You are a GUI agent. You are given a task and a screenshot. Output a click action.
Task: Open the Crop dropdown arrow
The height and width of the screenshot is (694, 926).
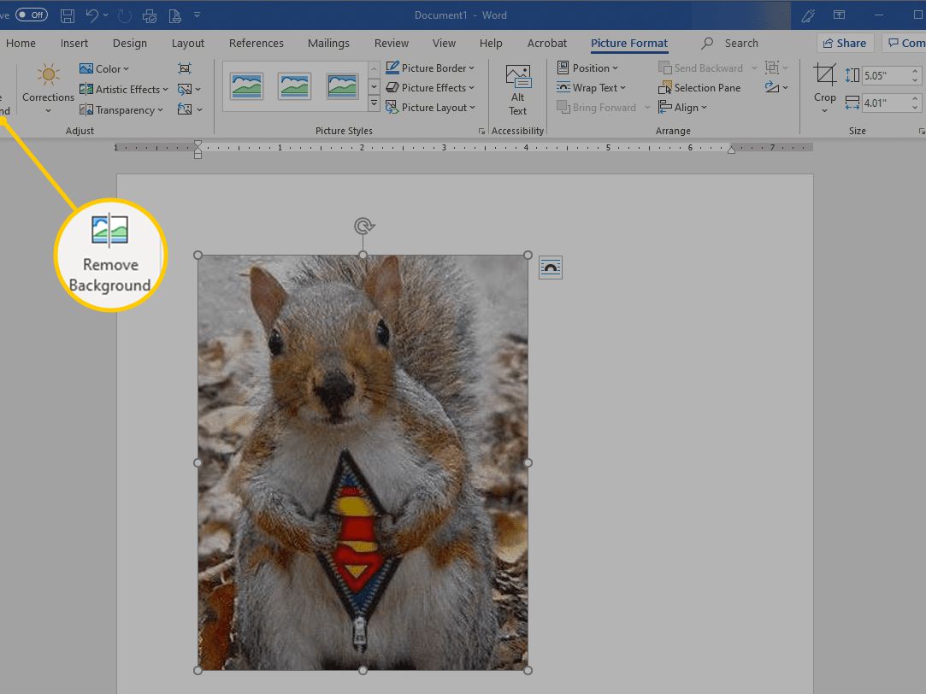pyautogui.click(x=824, y=110)
